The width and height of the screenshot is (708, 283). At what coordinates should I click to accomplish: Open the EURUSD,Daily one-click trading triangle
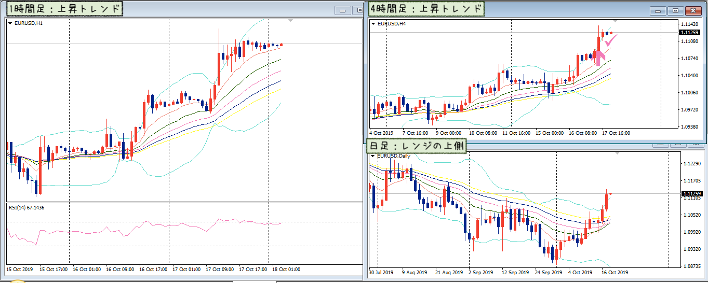373,155
